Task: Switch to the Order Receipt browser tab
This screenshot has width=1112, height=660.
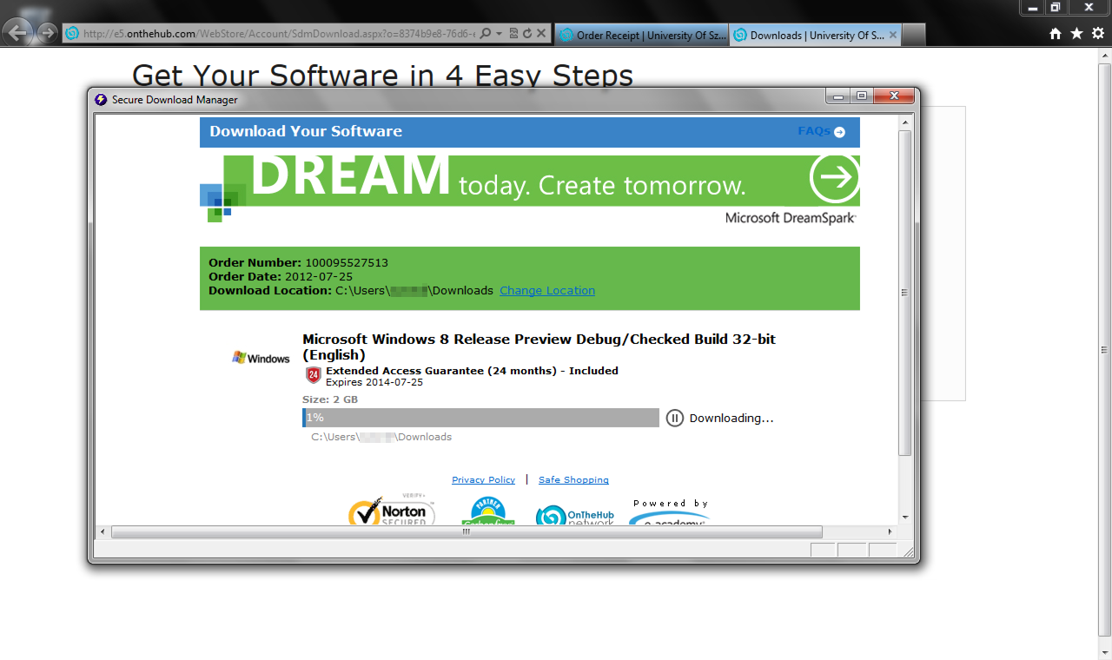Action: (641, 35)
